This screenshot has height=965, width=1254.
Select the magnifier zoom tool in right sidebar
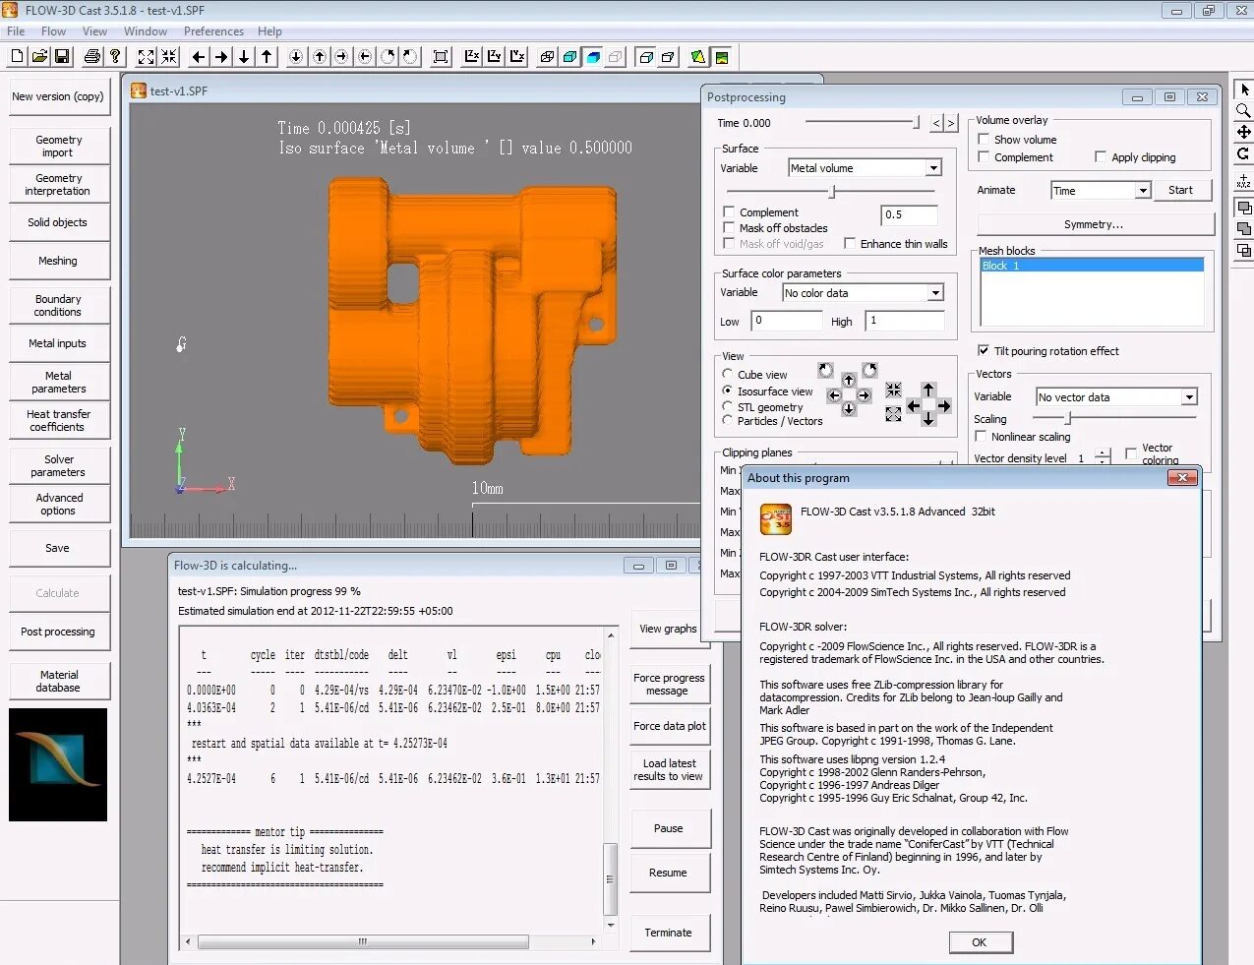pos(1243,110)
